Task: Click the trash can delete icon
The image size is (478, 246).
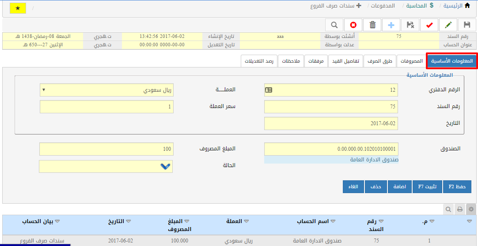Action: (372, 25)
